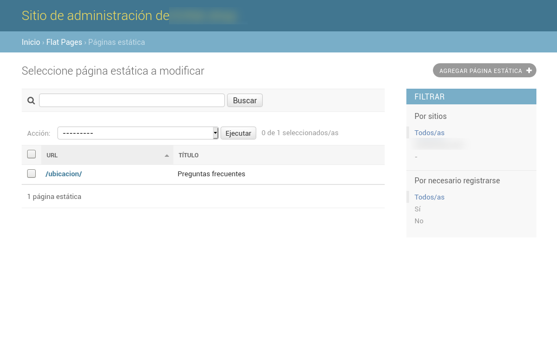Screen dimensions: 557x352
Task: Select Todos/as under Por necesario registrarse
Action: pos(429,197)
